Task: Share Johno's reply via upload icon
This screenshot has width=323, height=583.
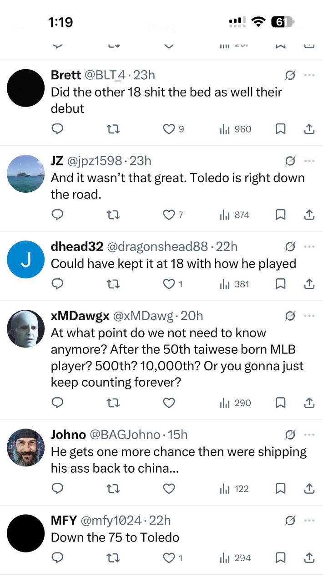Action: 309,489
